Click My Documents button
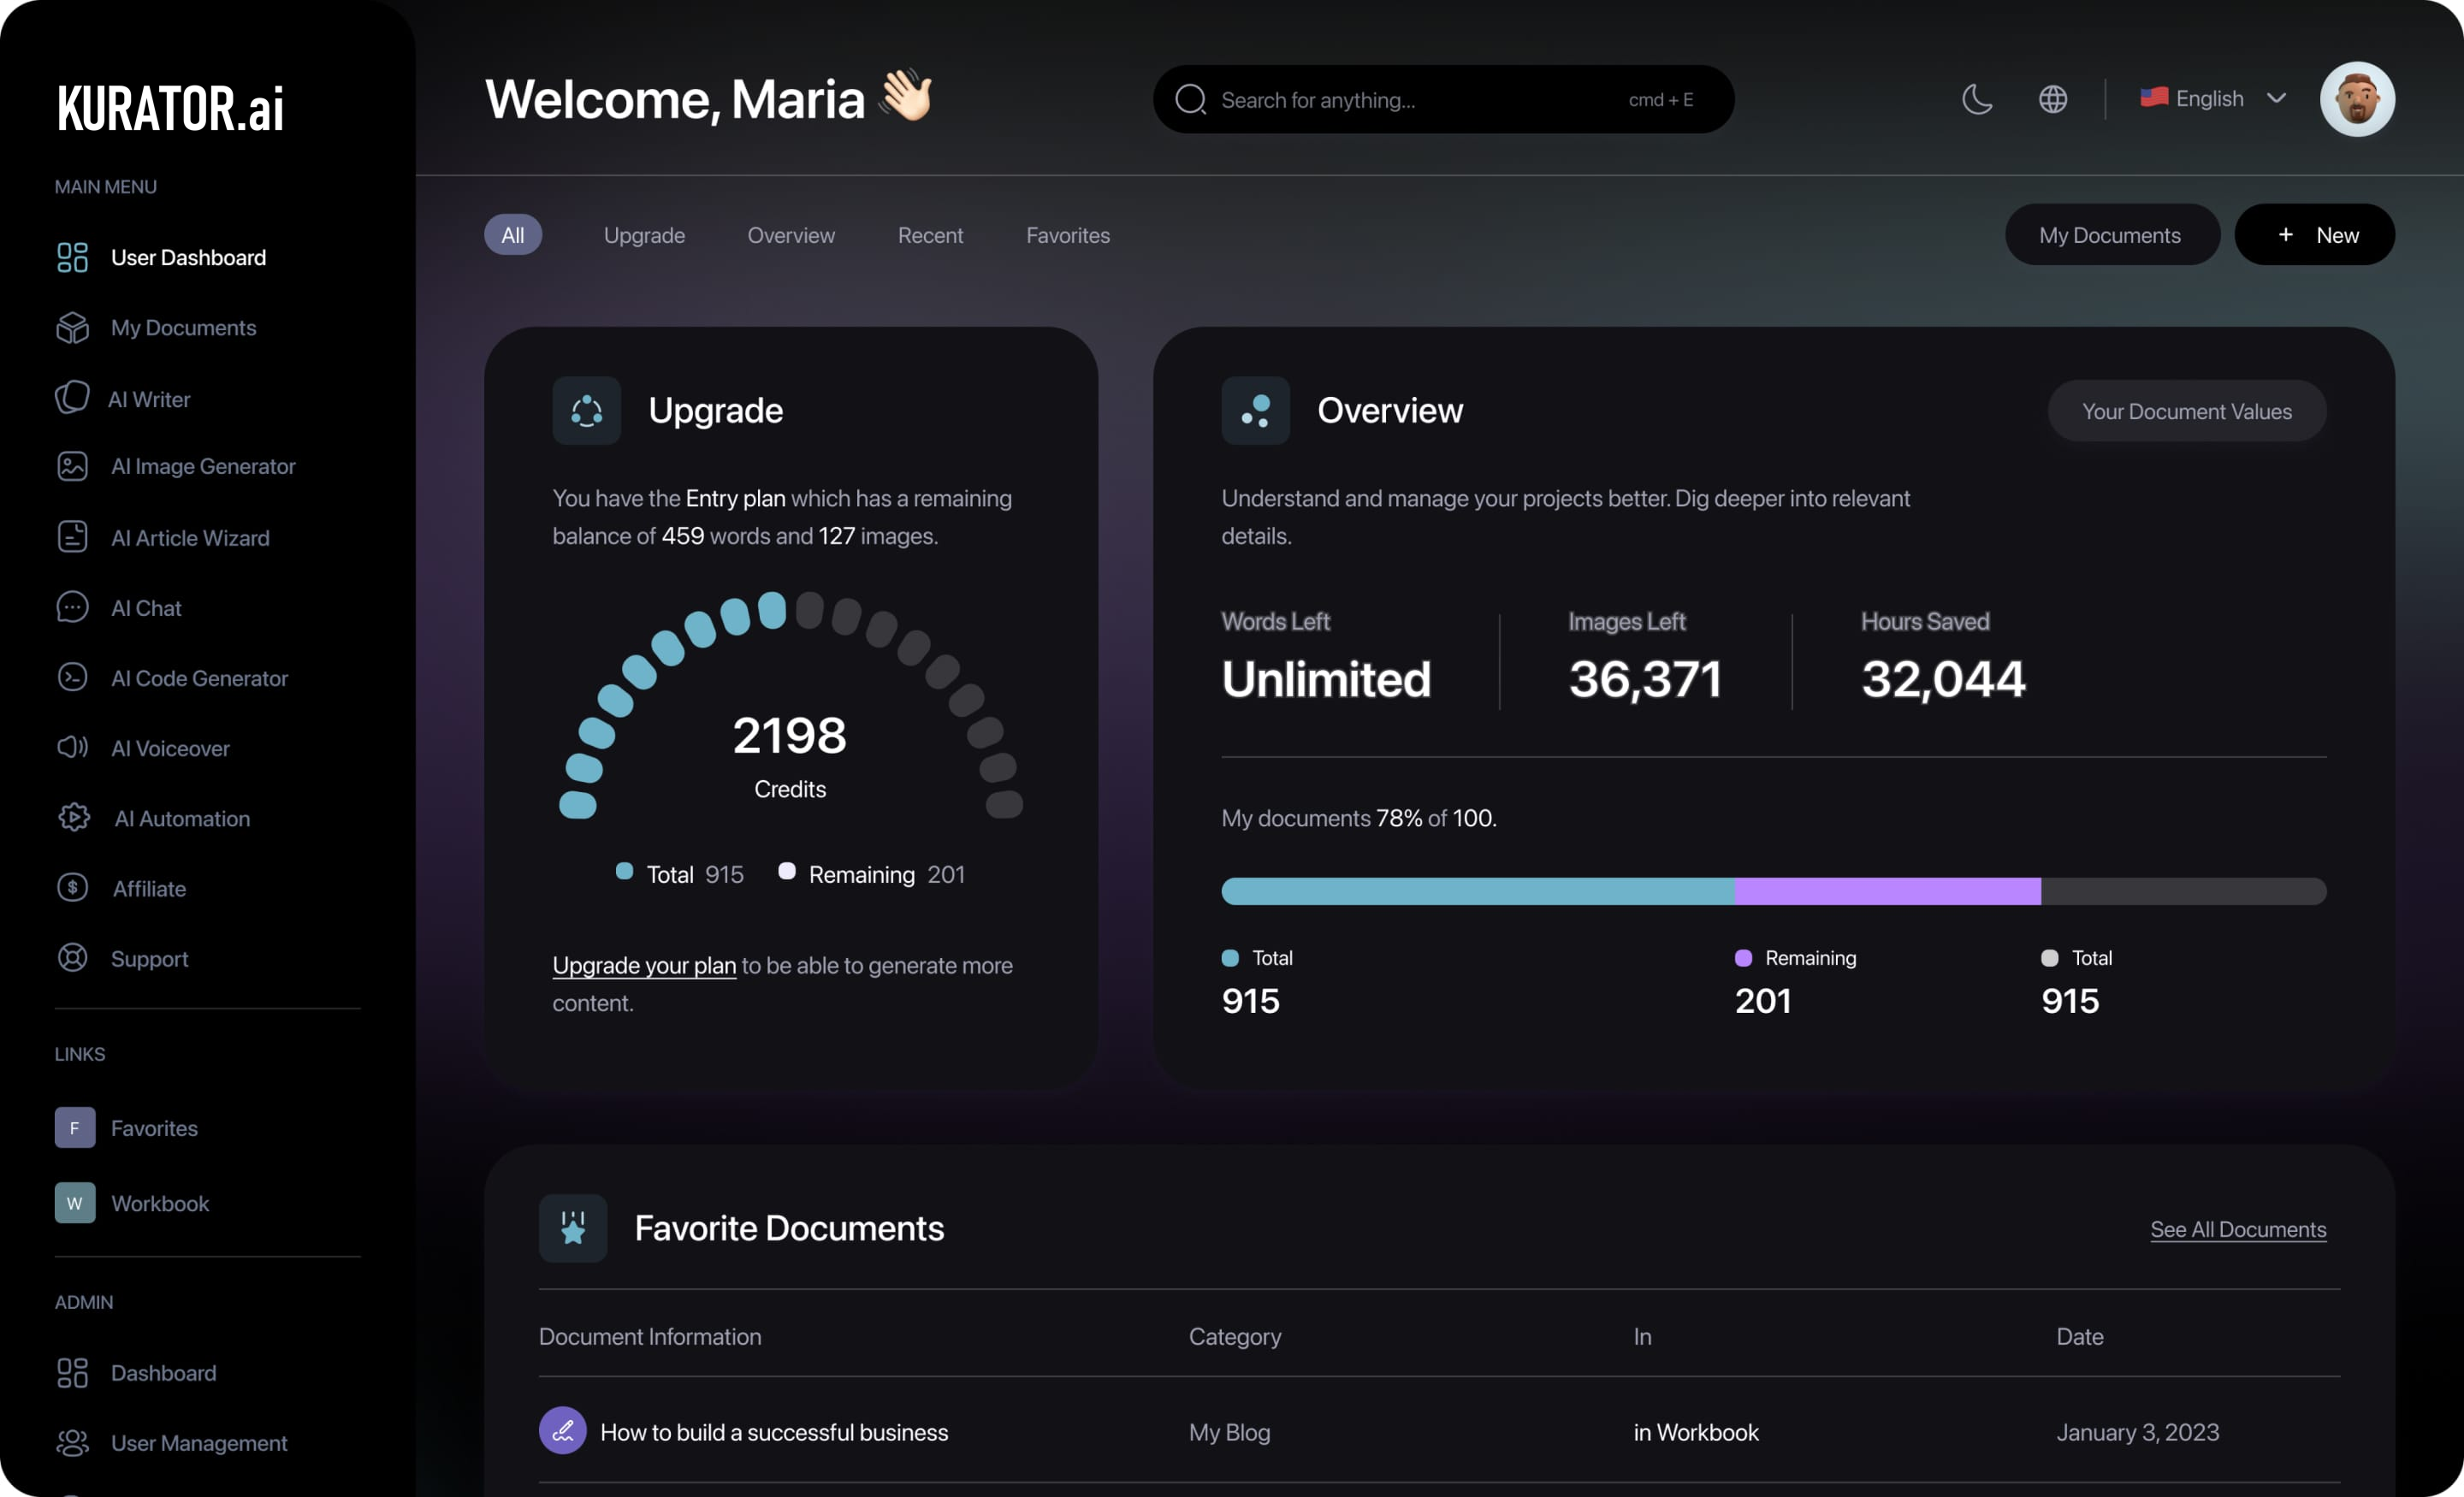 click(x=2111, y=234)
